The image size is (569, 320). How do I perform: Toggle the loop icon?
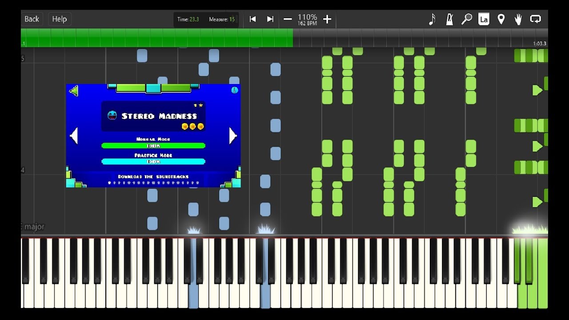[x=536, y=19]
